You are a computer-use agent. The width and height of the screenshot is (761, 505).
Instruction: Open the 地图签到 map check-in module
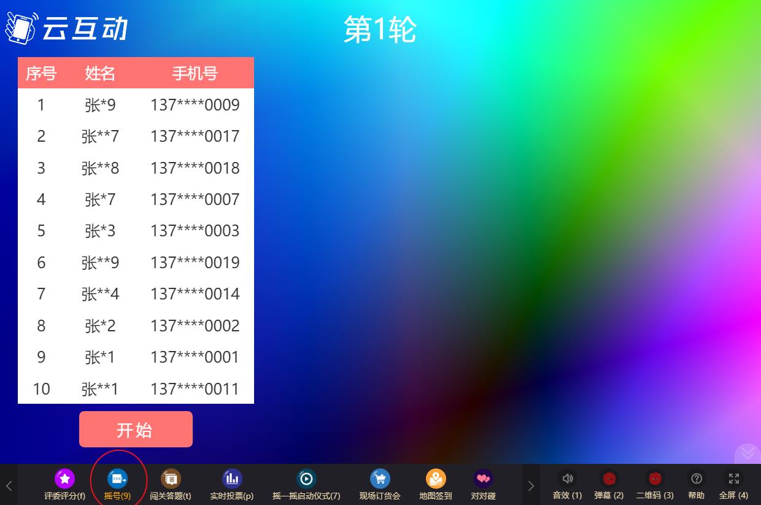(436, 479)
